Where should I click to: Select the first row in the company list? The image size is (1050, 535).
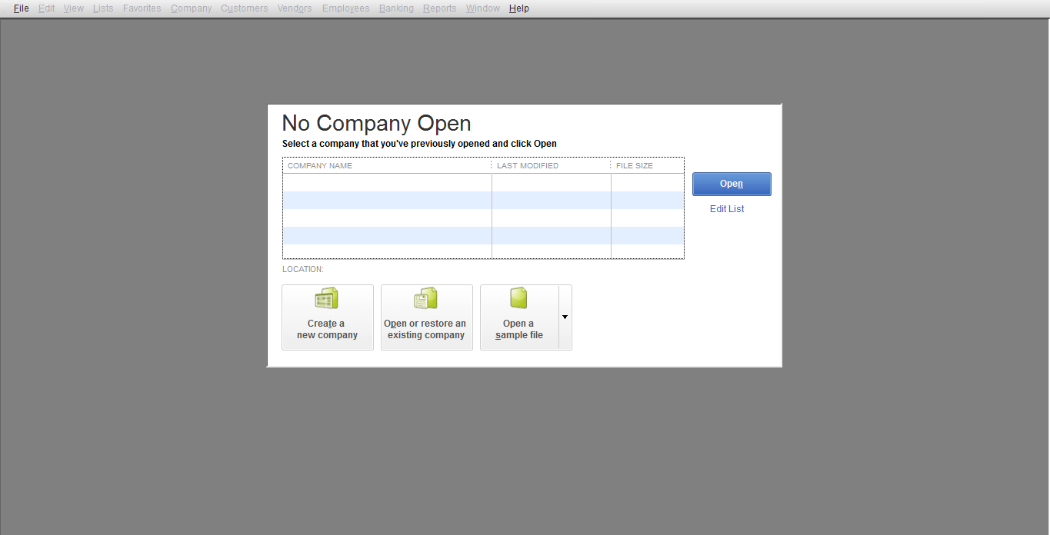click(x=387, y=183)
